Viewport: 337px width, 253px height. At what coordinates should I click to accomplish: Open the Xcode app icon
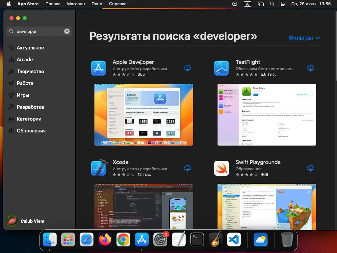[x=99, y=168]
